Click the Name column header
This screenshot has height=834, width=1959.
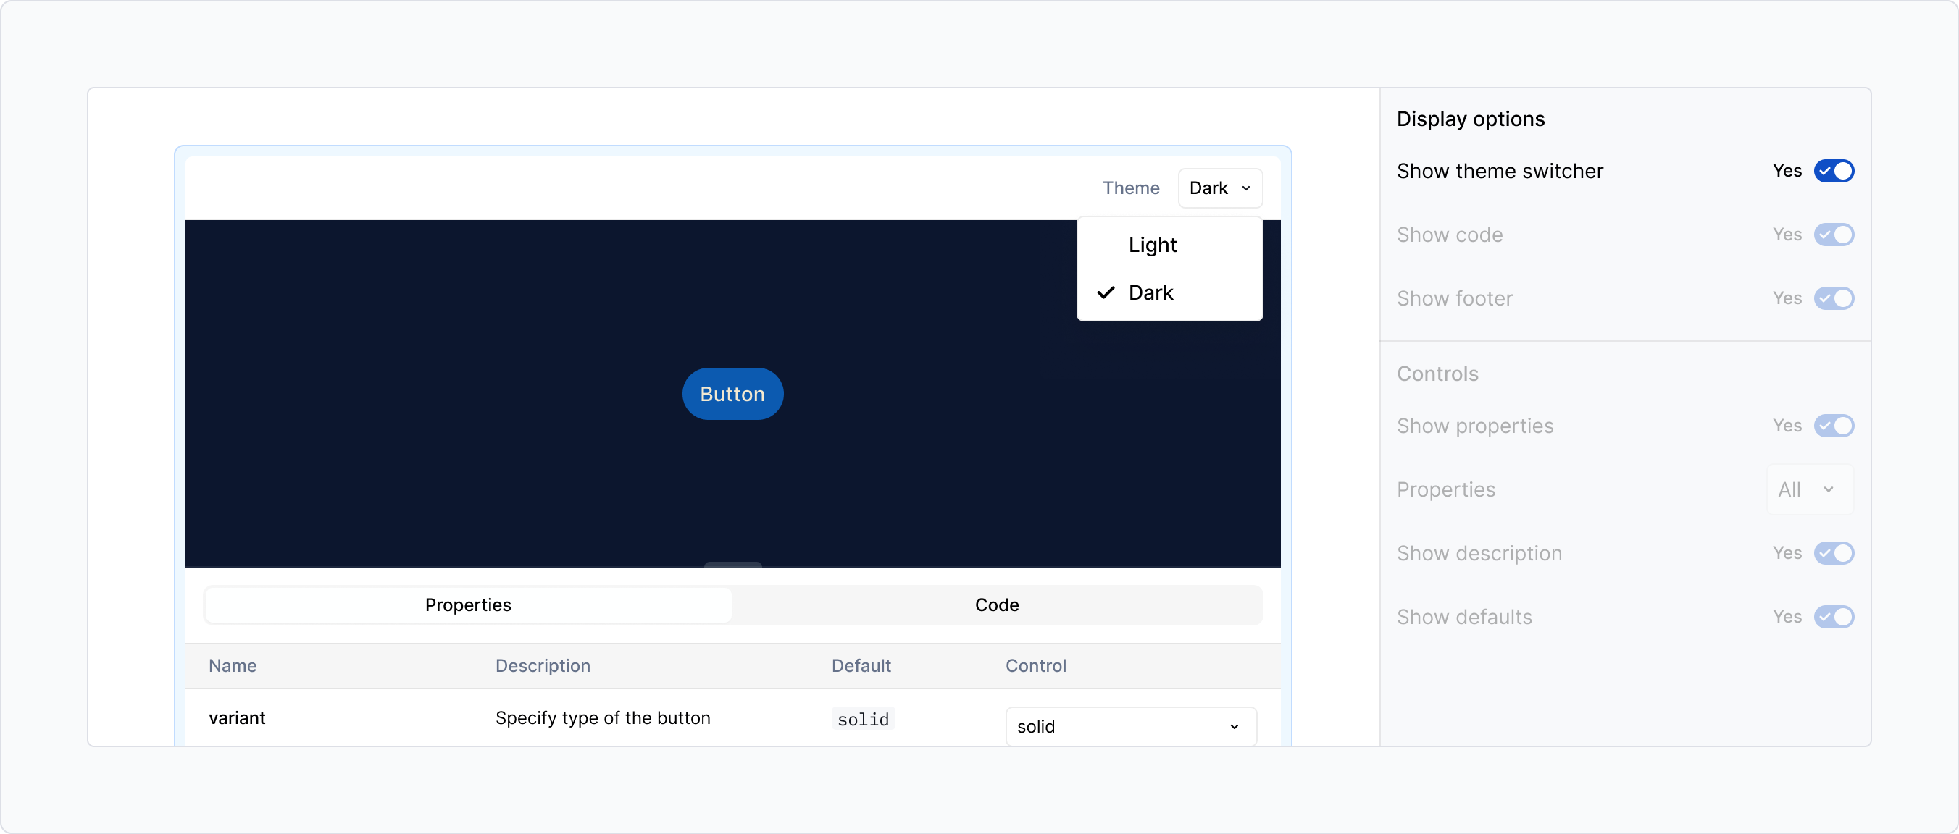pyautogui.click(x=233, y=666)
